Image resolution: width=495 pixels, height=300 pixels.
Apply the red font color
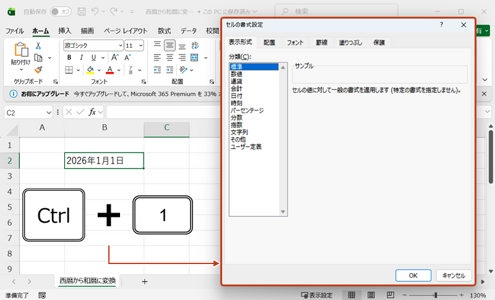(x=110, y=70)
